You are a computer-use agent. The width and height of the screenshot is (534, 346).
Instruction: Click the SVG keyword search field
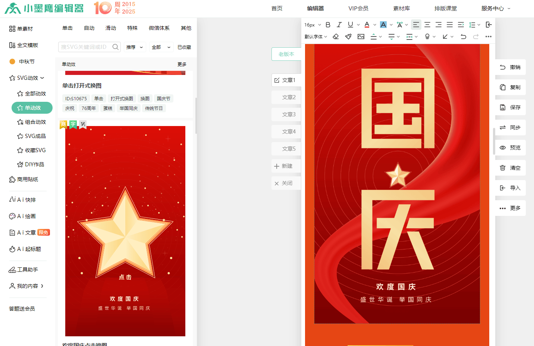tap(84, 47)
